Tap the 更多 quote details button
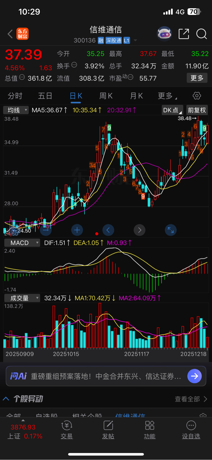 [x=197, y=78]
